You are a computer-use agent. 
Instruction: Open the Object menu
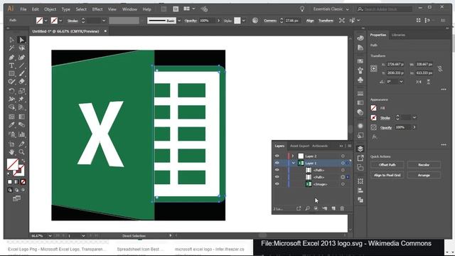(x=50, y=9)
